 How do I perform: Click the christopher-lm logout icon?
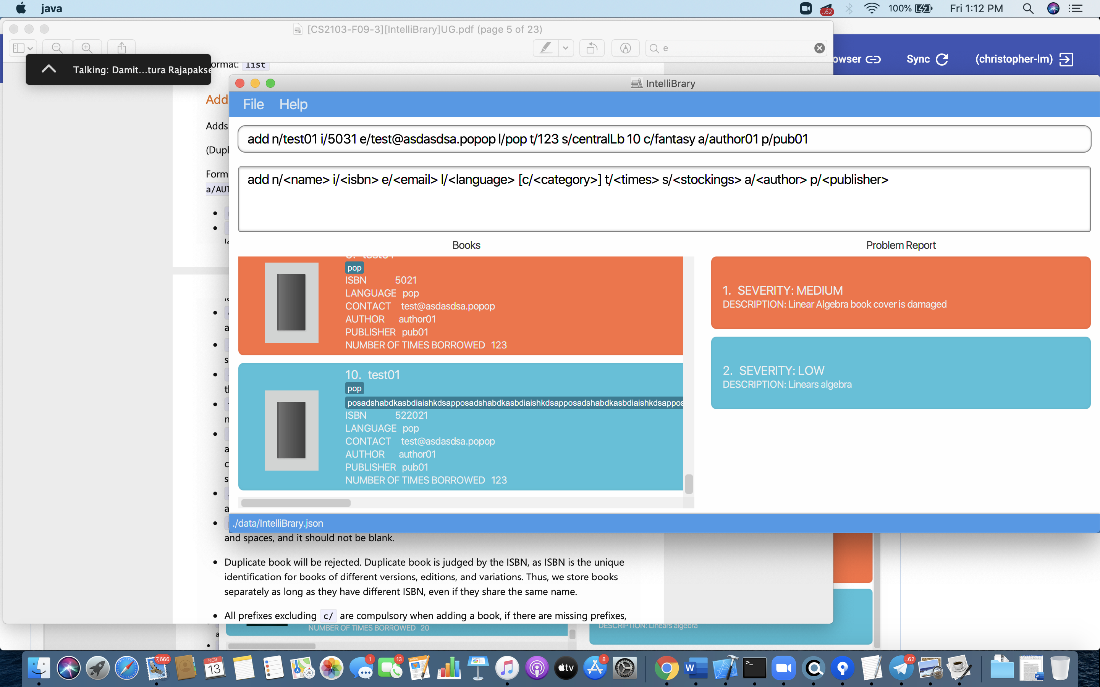(1066, 59)
